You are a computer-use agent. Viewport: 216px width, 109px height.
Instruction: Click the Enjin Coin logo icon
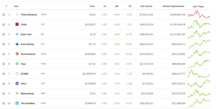click(x=17, y=34)
